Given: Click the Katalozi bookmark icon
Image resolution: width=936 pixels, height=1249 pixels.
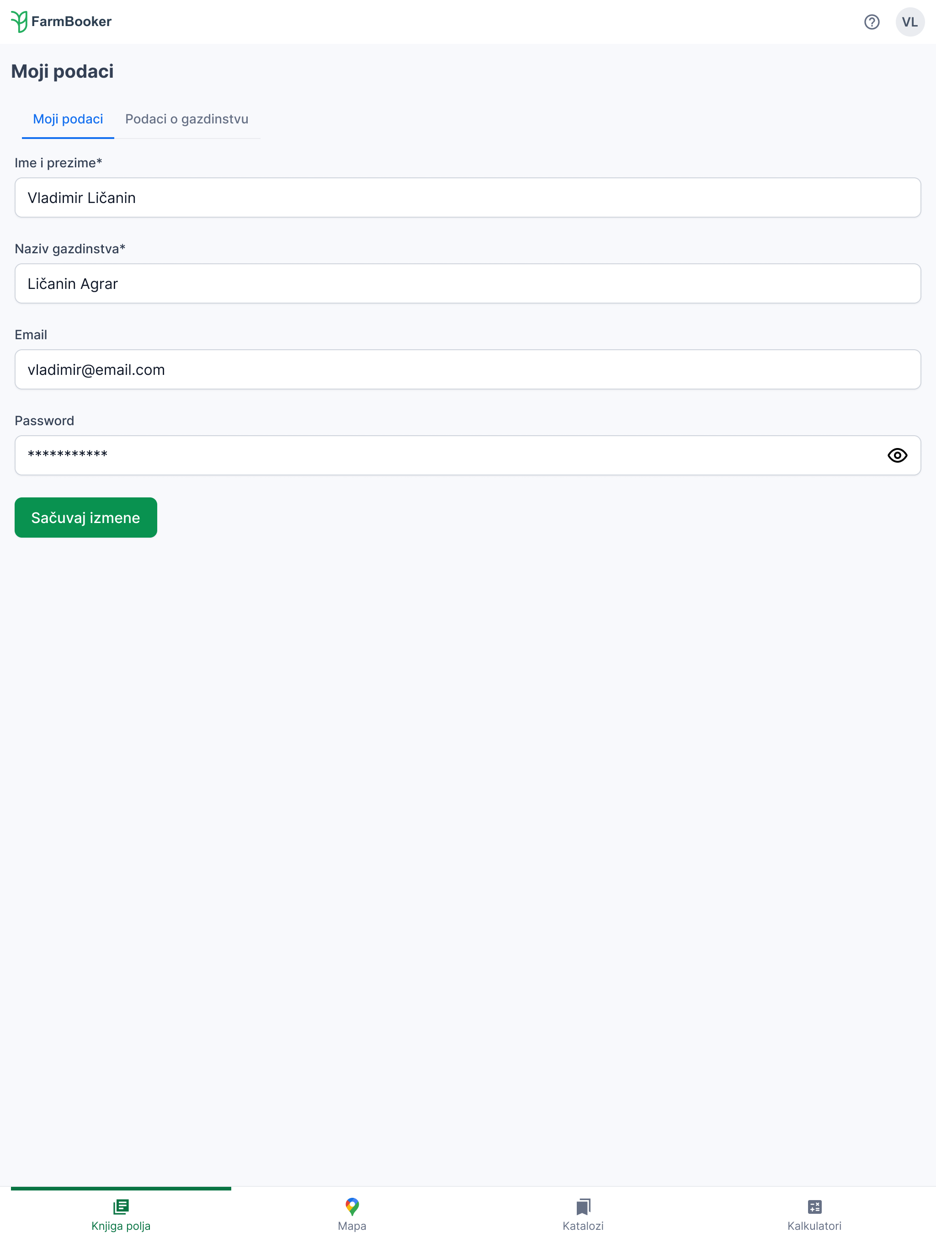Looking at the screenshot, I should [x=583, y=1207].
